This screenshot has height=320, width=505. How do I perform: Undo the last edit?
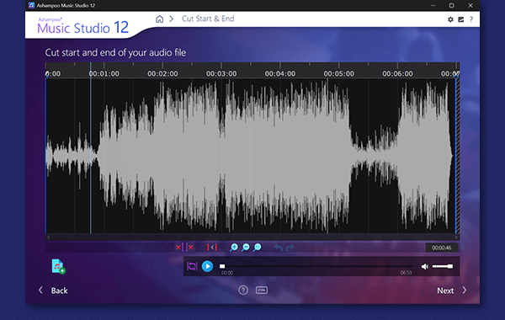click(279, 248)
